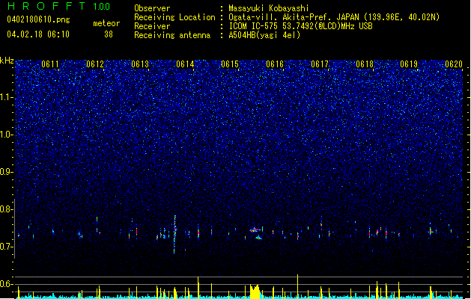Click observer name Masayuki Kobayashi

pos(269,8)
